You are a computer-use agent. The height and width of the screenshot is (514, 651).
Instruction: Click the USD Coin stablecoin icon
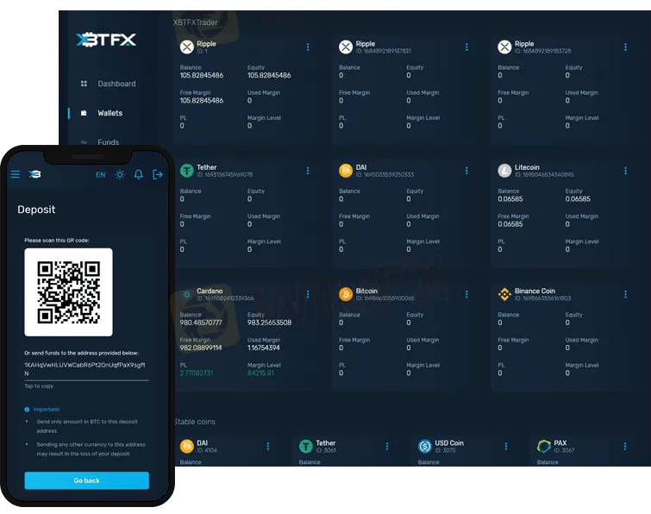pyautogui.click(x=425, y=446)
